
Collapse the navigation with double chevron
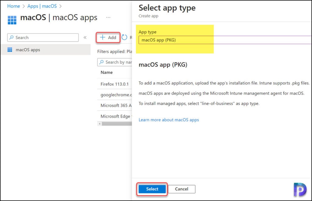pyautogui.click(x=85, y=38)
